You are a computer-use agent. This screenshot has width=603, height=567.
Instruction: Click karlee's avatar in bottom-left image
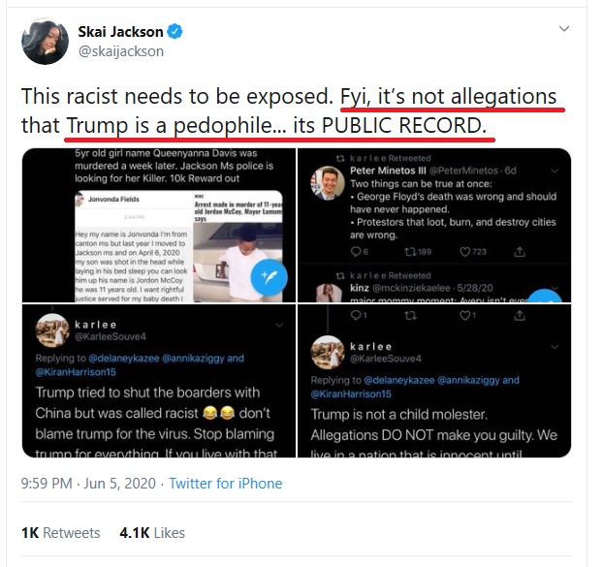point(52,331)
